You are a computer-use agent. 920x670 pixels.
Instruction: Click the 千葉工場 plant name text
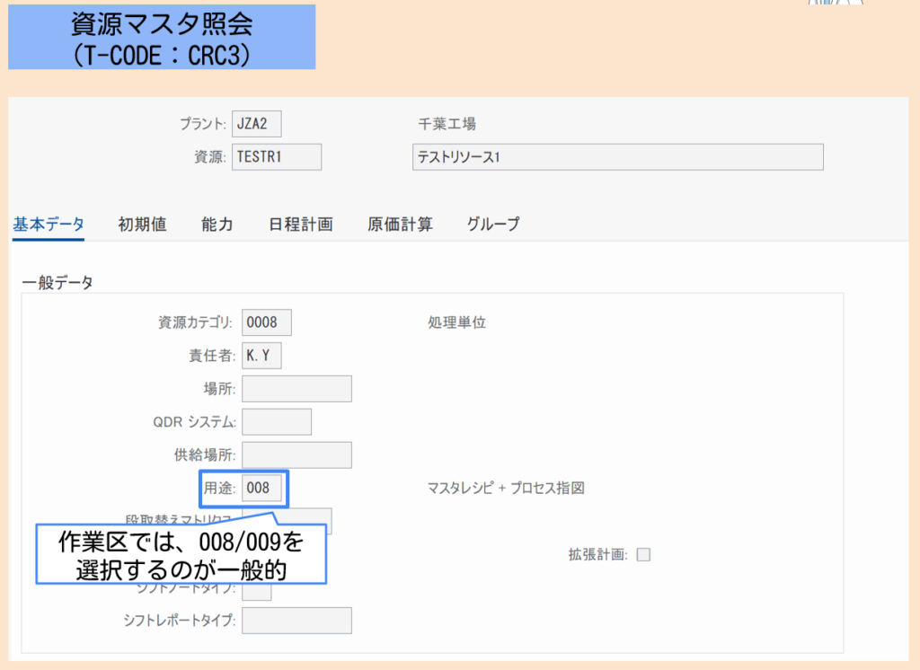447,124
